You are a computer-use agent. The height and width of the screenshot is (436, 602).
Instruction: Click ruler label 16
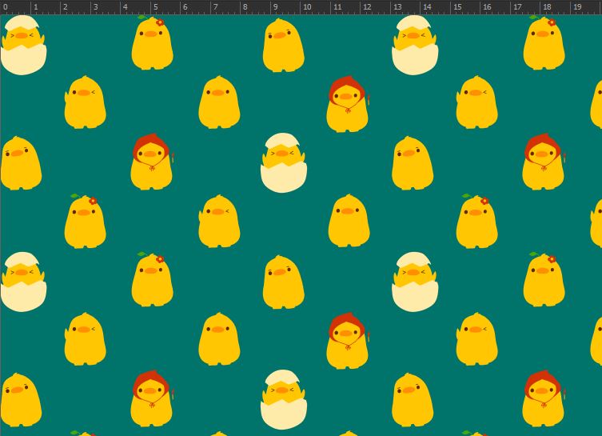487,7
